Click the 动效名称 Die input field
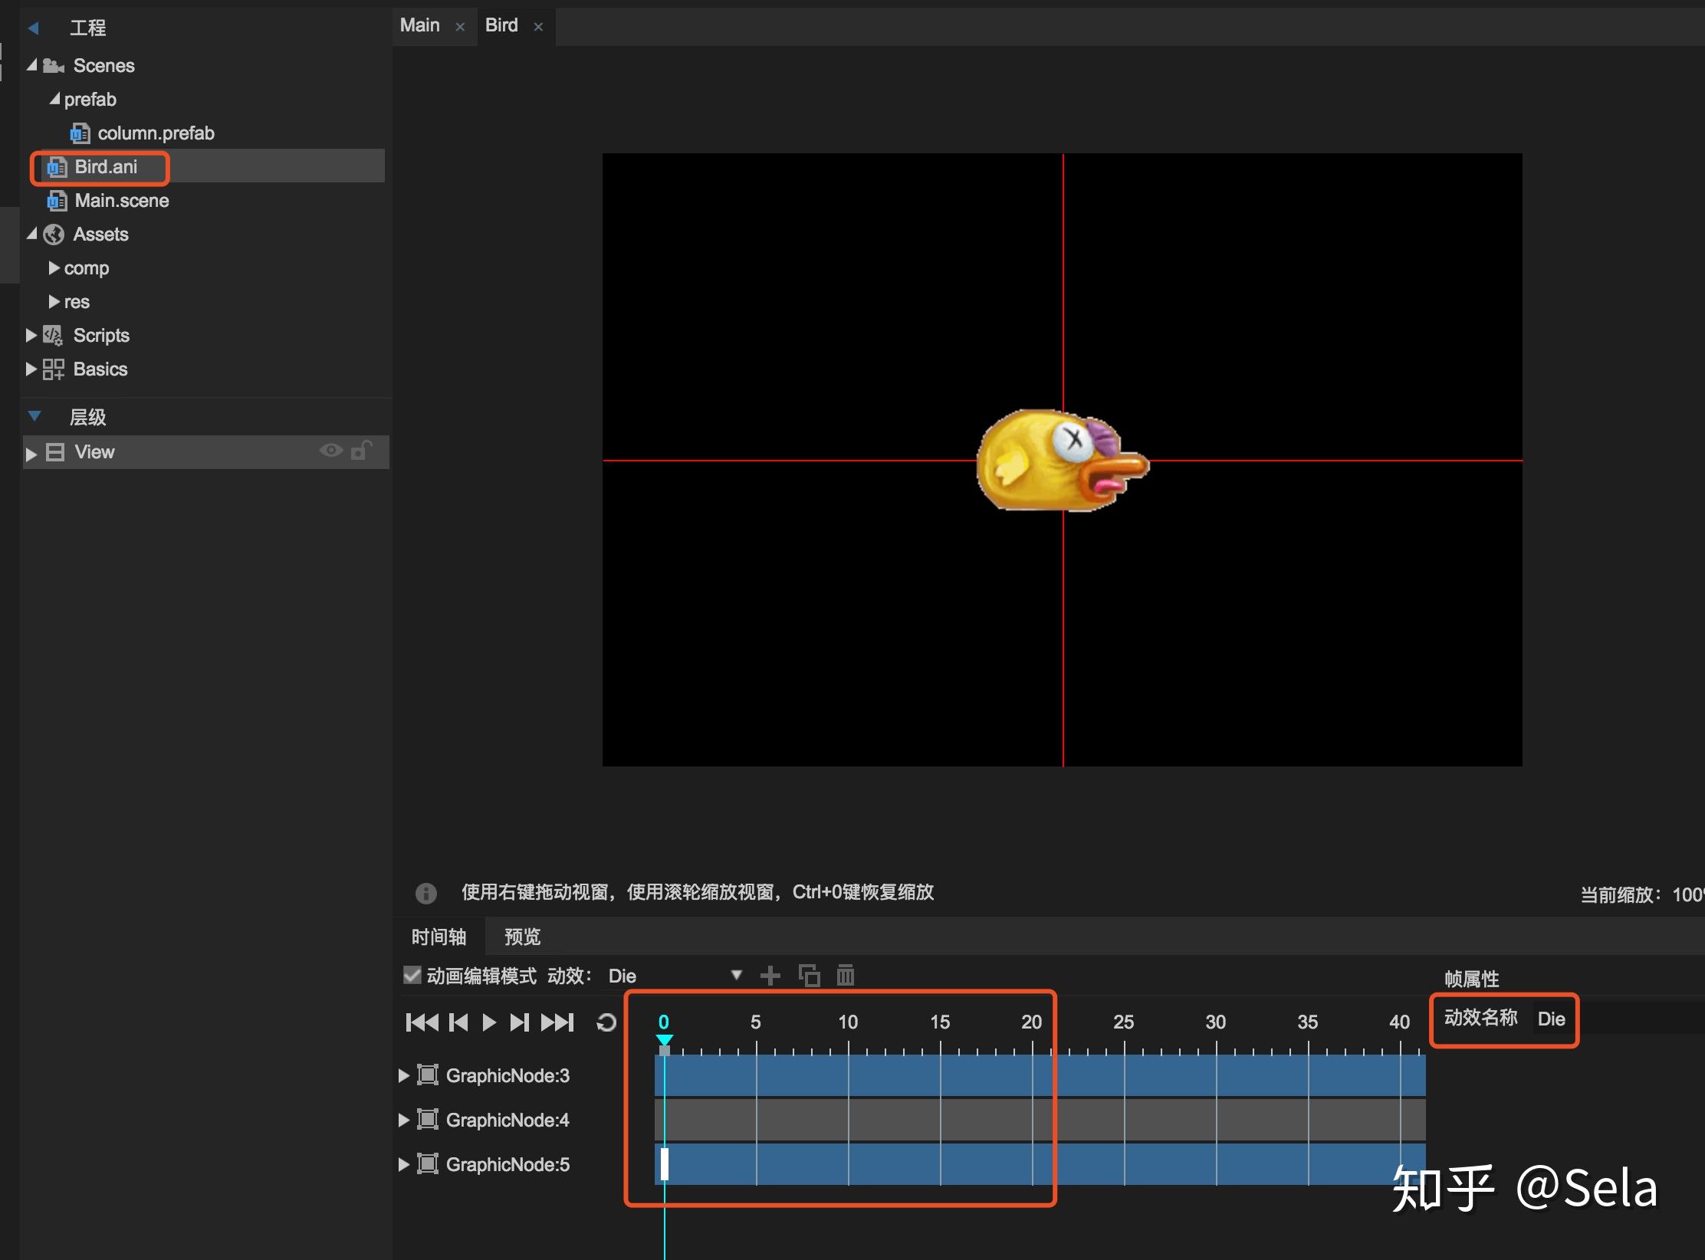The width and height of the screenshot is (1705, 1260). coord(1551,1019)
